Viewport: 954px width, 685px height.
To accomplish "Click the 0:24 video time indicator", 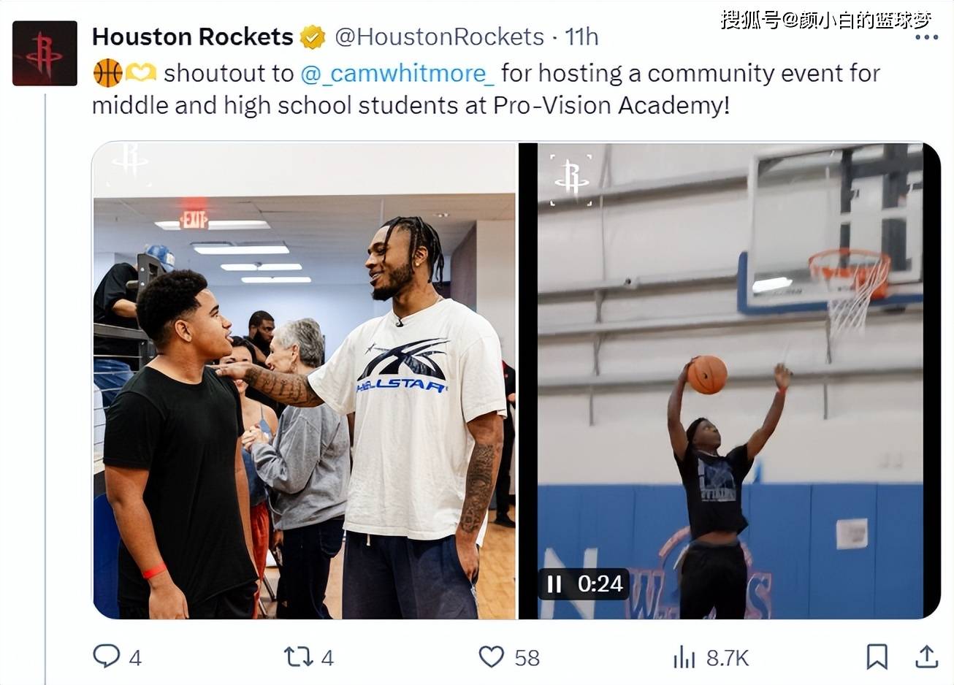I will (600, 583).
